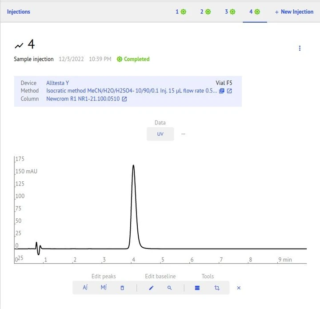Click the green Completed status icon
320x309 pixels.
click(x=120, y=59)
